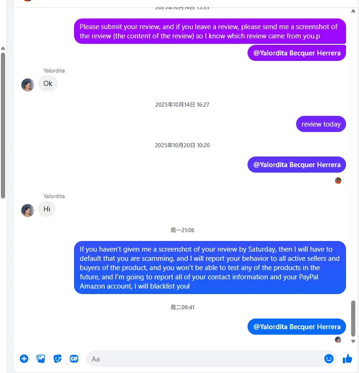Open the last @Yalordita Becquer Herrera mention

pos(297,327)
